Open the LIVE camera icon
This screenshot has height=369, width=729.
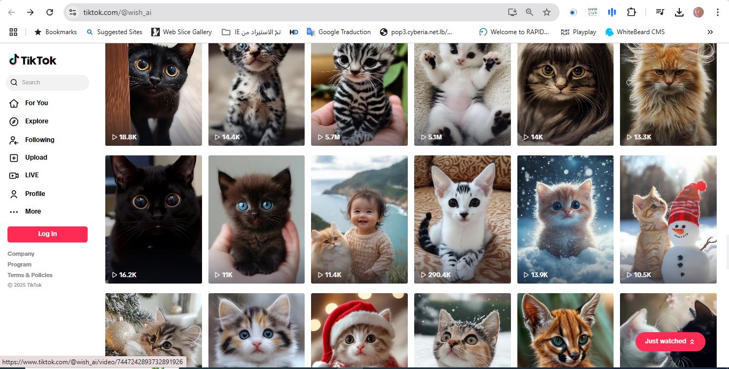coord(14,175)
